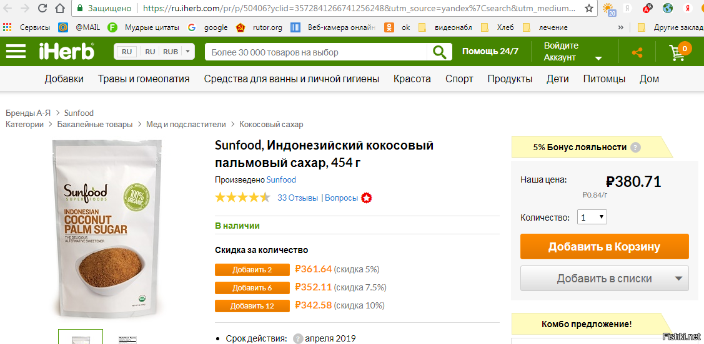704x344 pixels.
Task: Open the 'Добавки' category menu
Action: (64, 79)
